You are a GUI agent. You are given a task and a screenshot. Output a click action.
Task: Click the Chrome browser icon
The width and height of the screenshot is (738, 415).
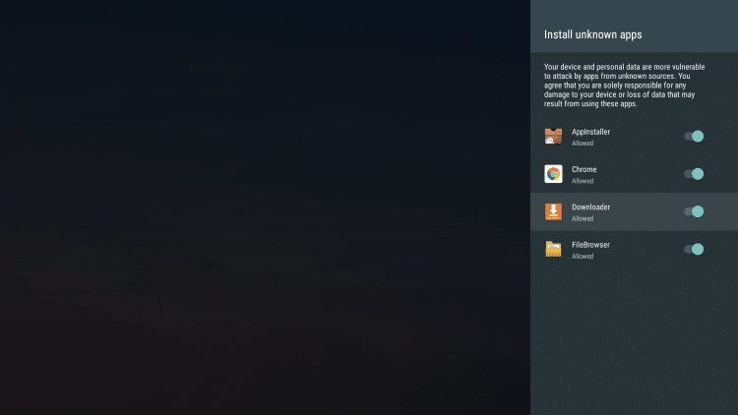point(554,174)
